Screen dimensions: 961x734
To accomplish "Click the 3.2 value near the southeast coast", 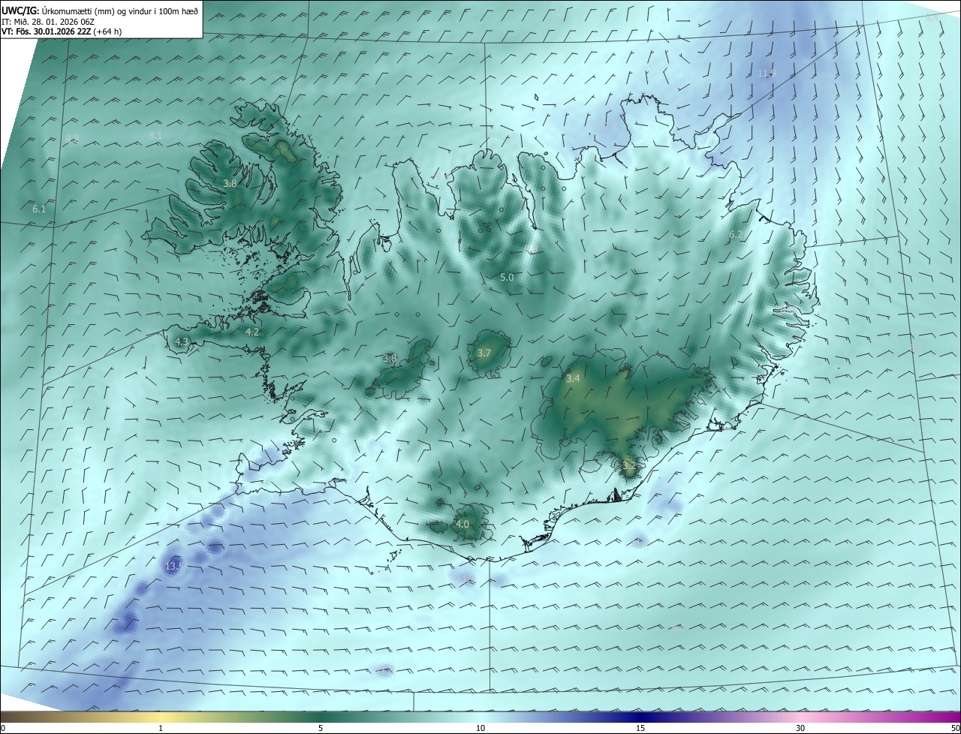I will [629, 466].
